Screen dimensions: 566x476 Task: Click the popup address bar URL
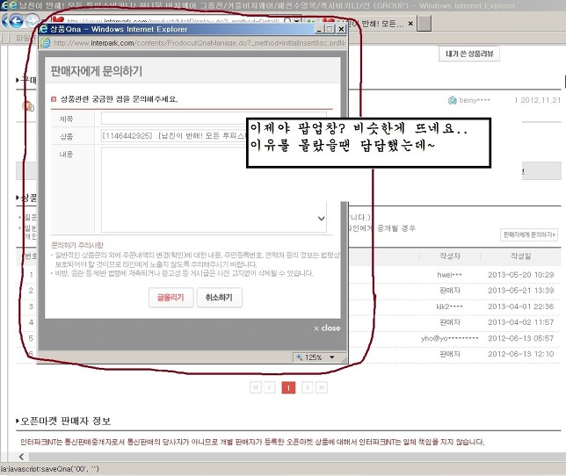point(200,43)
